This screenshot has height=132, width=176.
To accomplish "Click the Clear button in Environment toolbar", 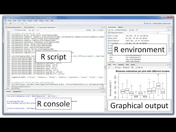I will (132, 30).
